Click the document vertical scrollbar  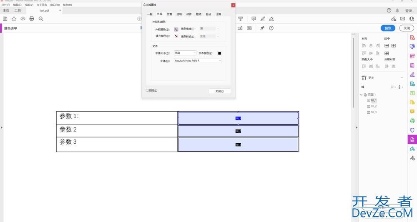[354, 73]
